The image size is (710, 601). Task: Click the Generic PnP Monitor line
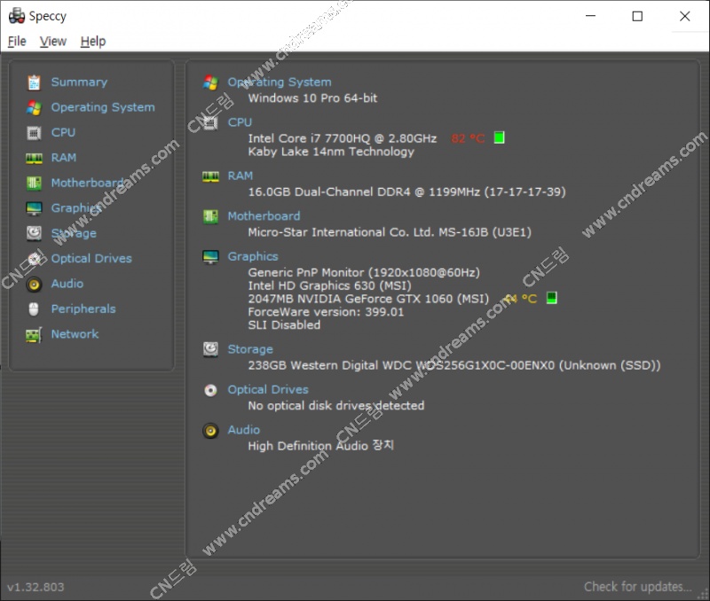(x=364, y=273)
